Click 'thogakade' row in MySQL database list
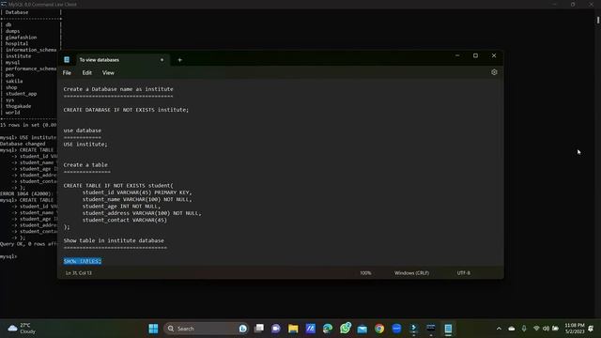Image resolution: width=601 pixels, height=338 pixels. coord(19,106)
